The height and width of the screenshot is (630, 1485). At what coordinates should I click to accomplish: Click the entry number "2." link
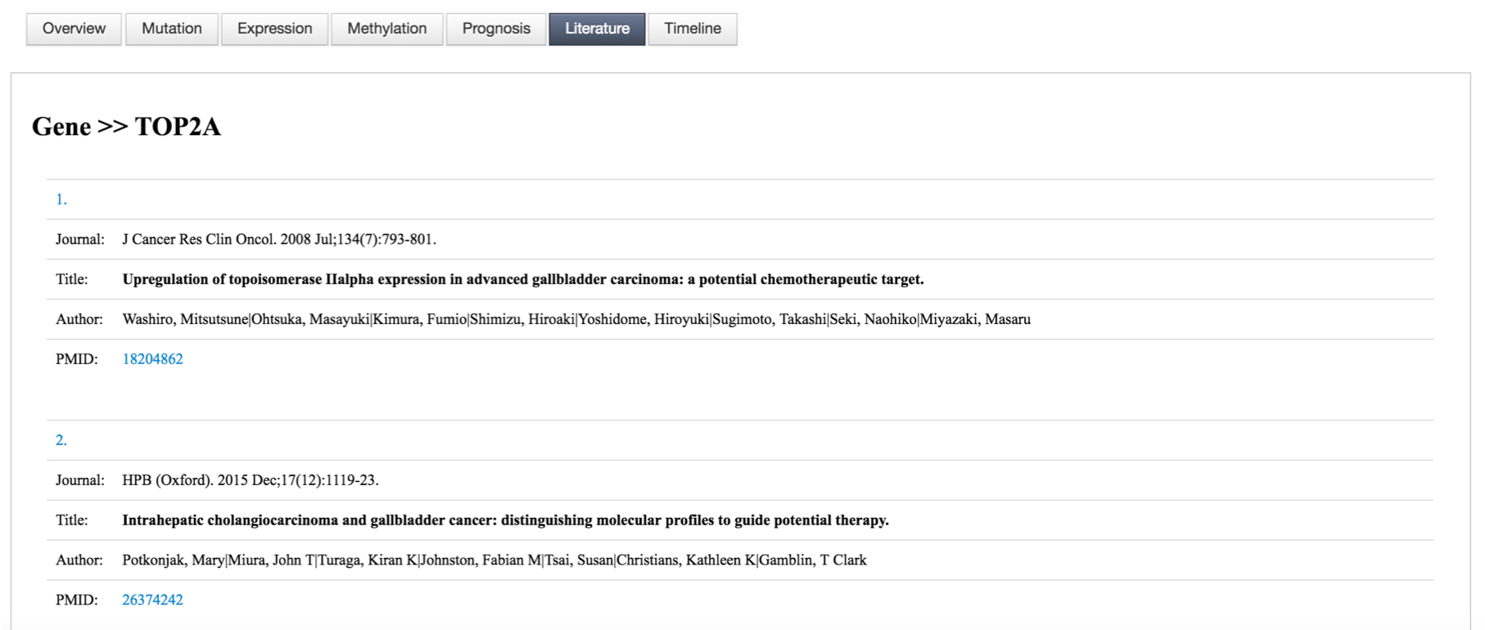click(61, 440)
